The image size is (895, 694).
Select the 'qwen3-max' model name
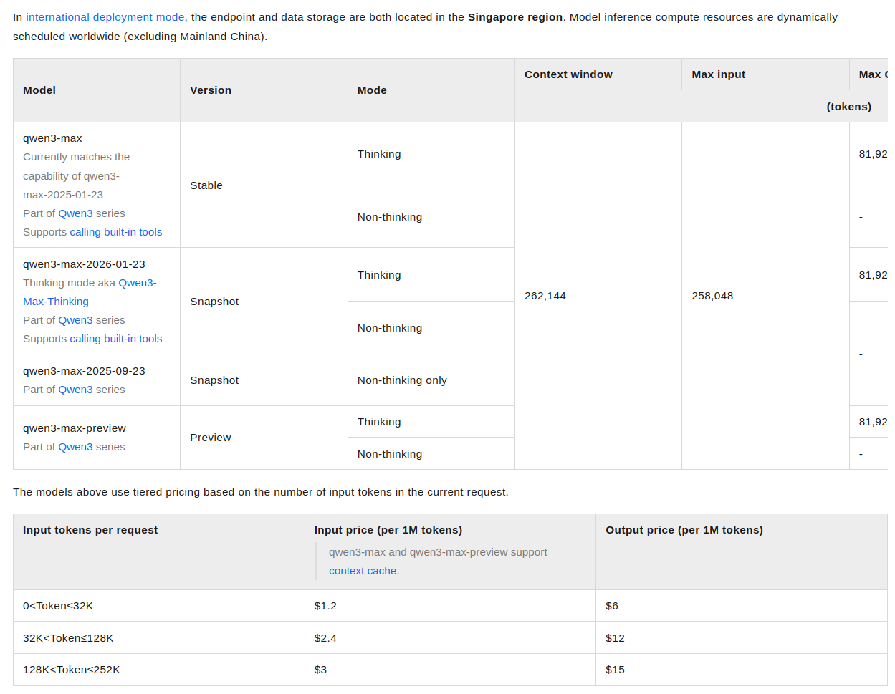pos(52,138)
